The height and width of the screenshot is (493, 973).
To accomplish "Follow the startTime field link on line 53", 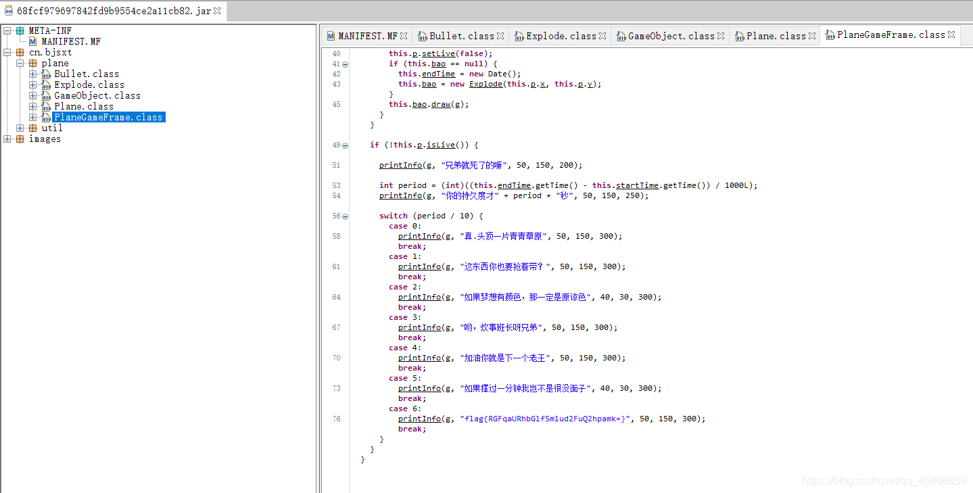I will coord(637,185).
